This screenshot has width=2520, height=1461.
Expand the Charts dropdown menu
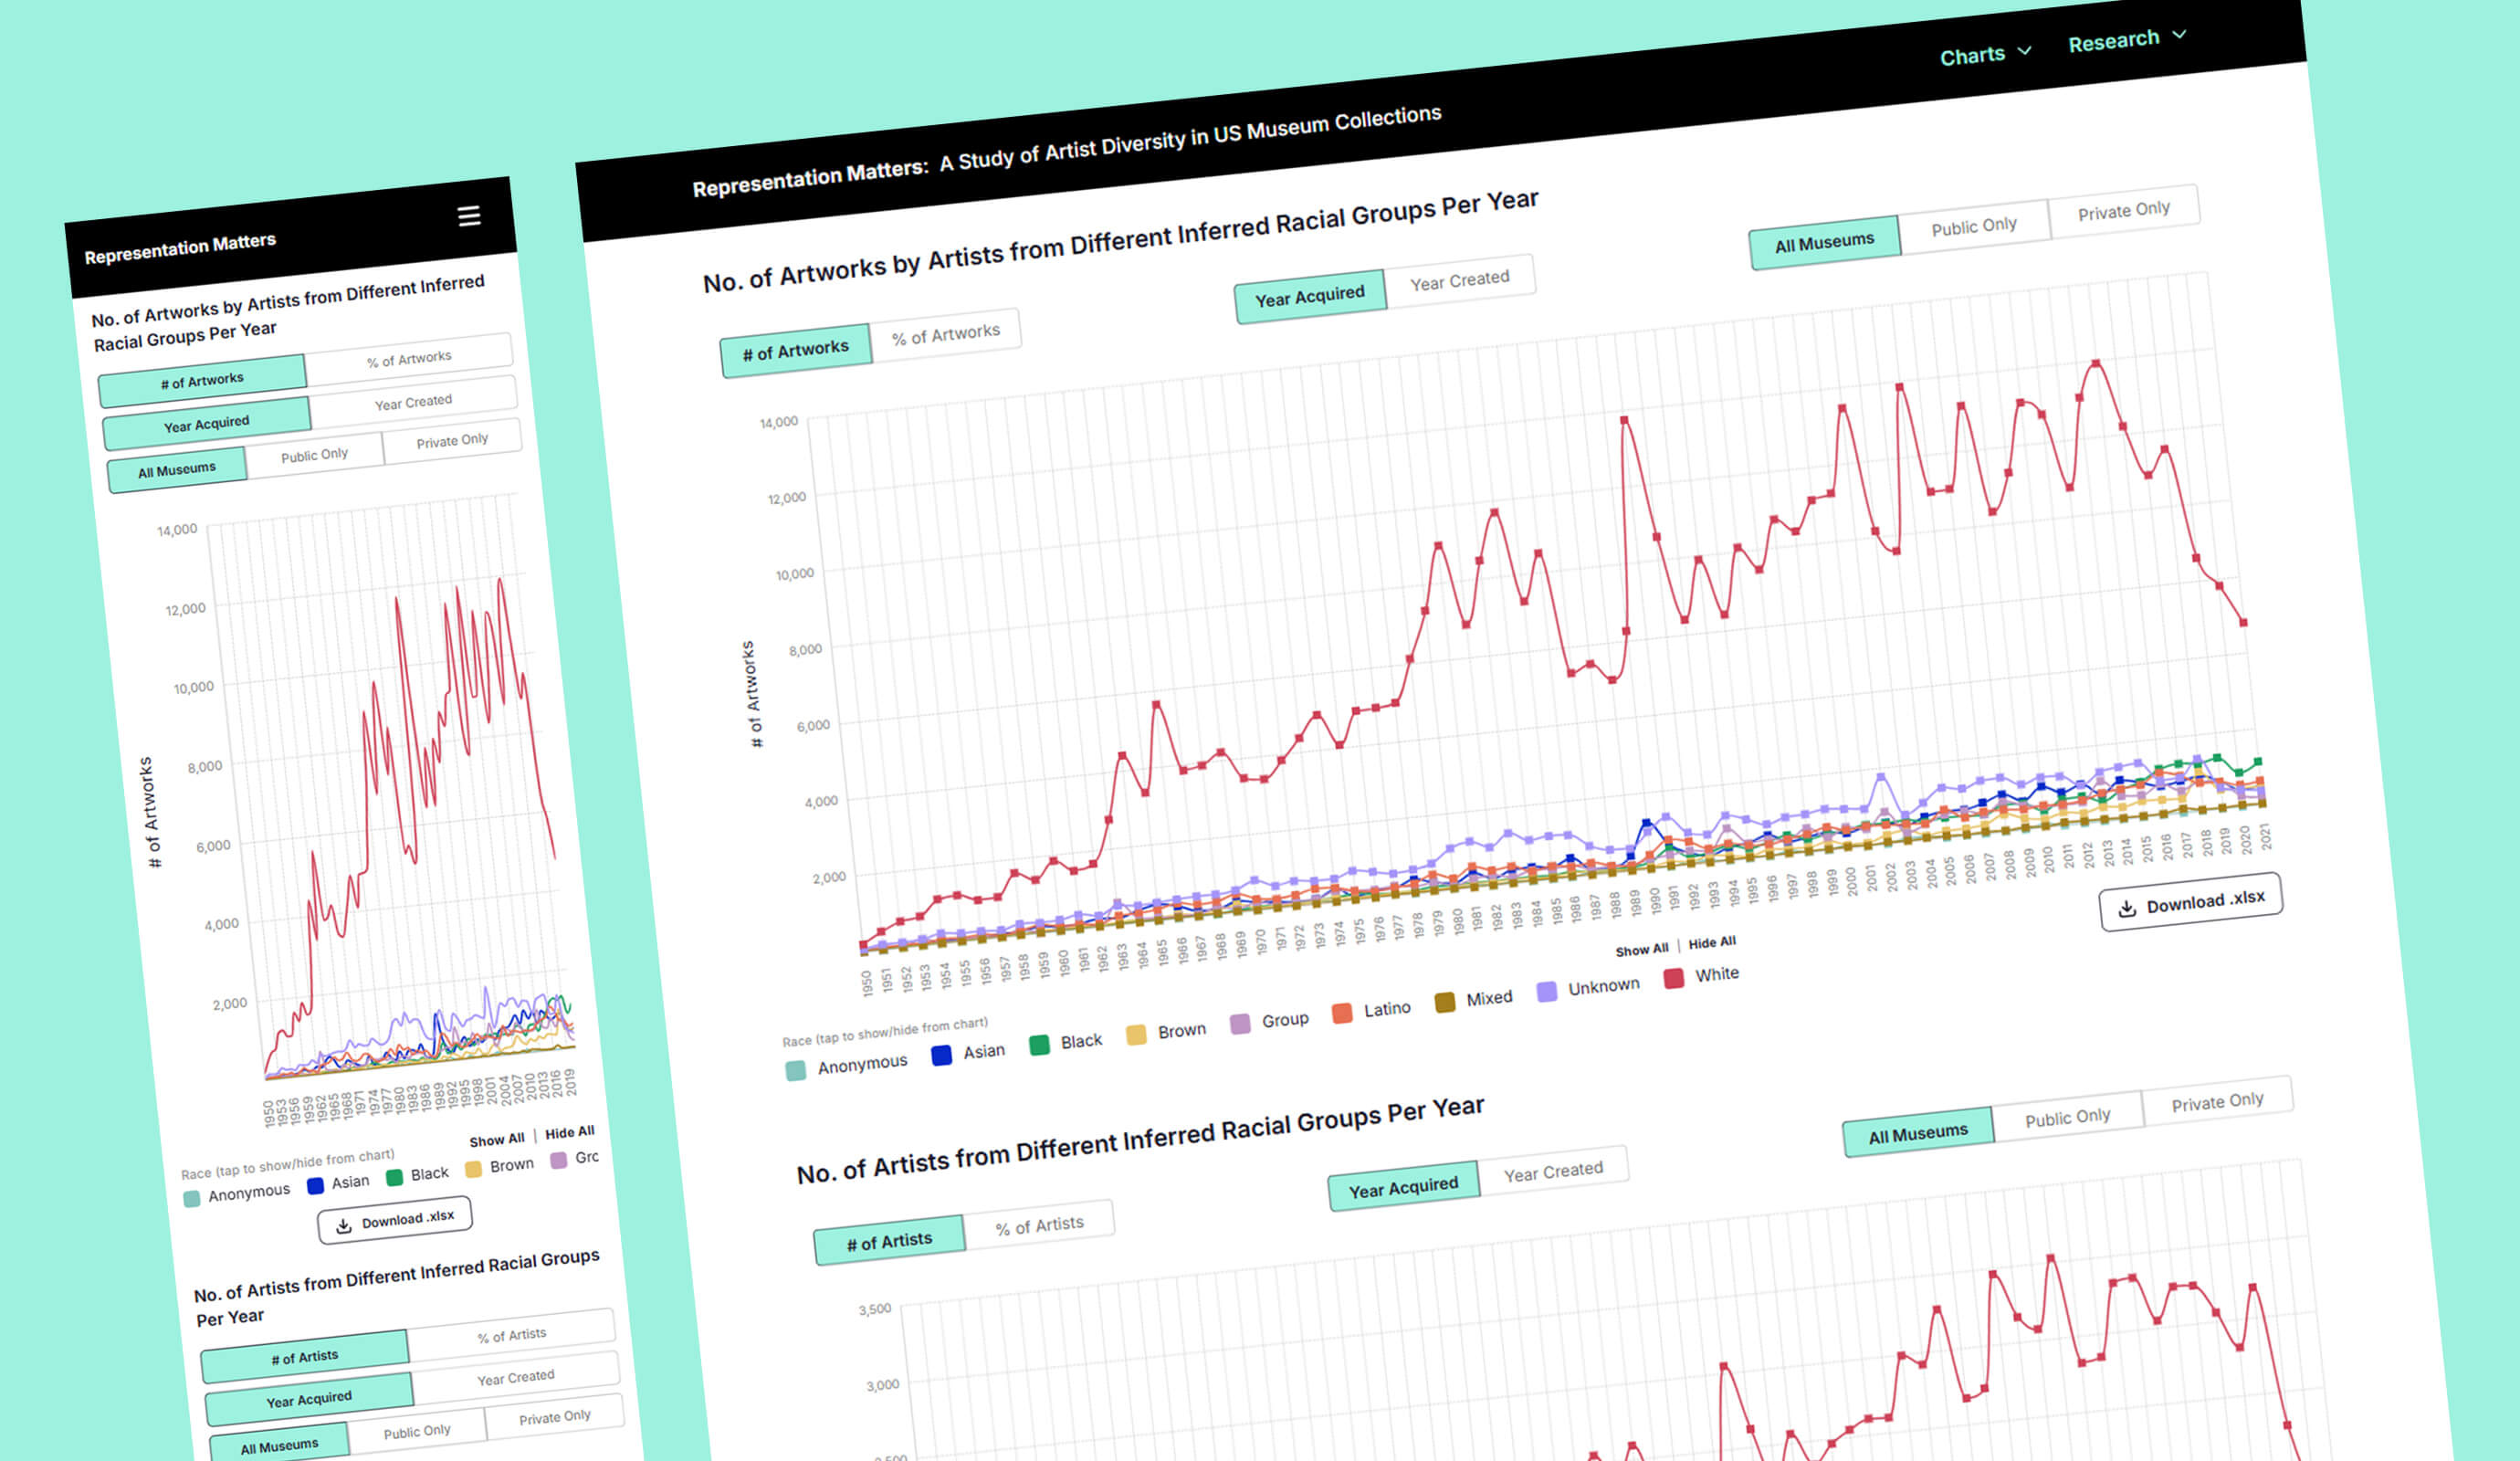[1985, 55]
